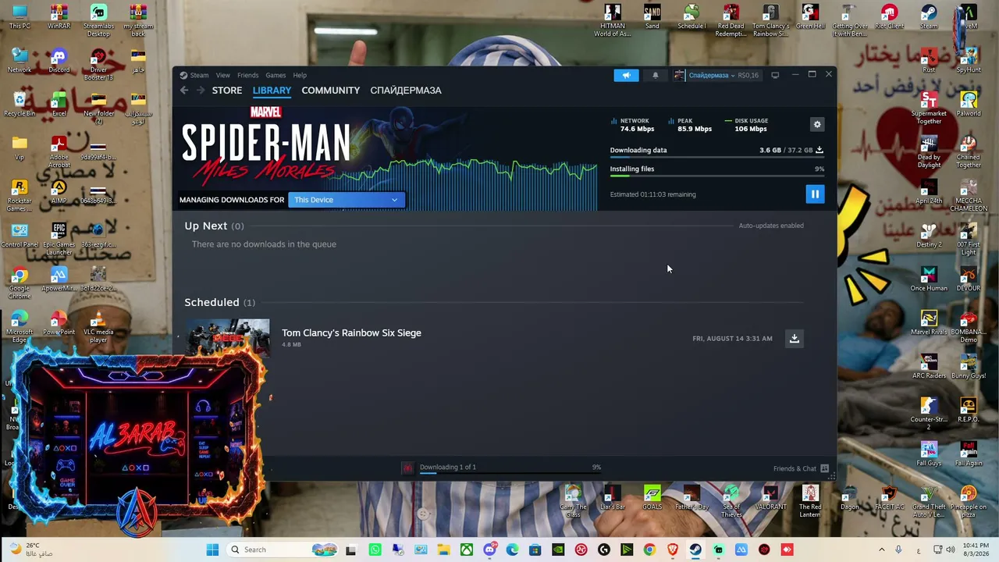999x562 pixels.
Task: Open Steam notifications bell
Action: click(656, 75)
